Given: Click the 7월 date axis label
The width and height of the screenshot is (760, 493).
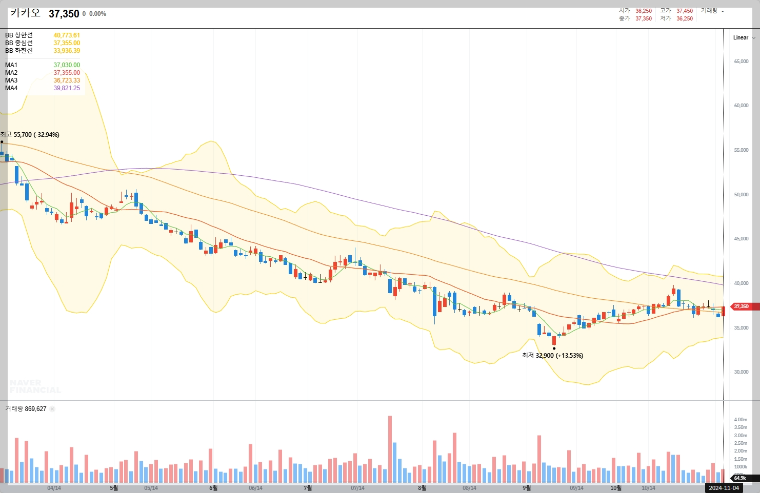Looking at the screenshot, I should point(308,488).
